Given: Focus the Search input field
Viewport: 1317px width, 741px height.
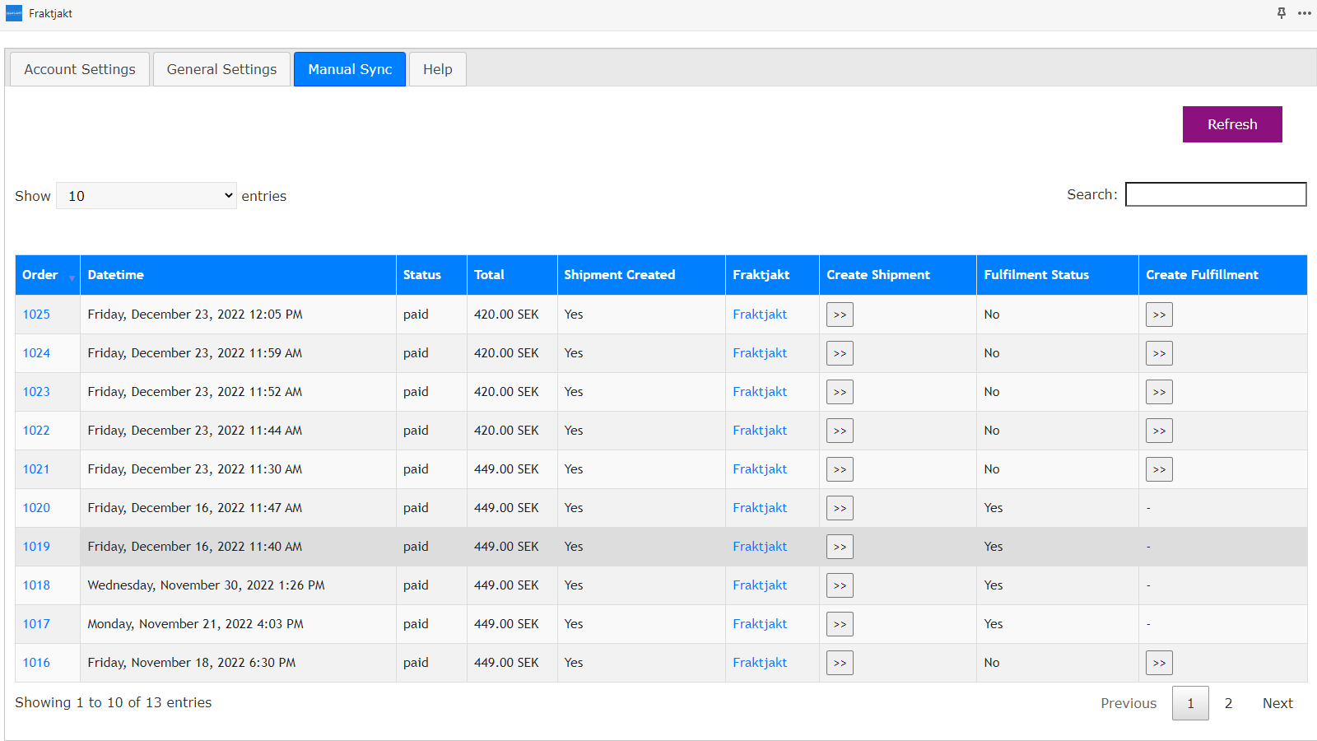Looking at the screenshot, I should pyautogui.click(x=1215, y=194).
